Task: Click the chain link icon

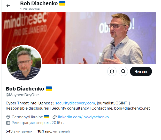Action: [55, 117]
